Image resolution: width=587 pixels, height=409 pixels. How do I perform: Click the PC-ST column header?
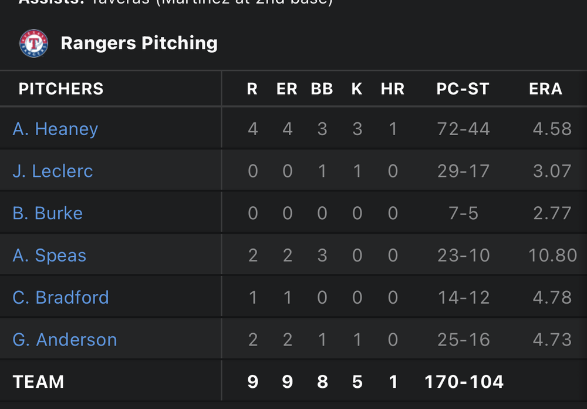click(463, 89)
